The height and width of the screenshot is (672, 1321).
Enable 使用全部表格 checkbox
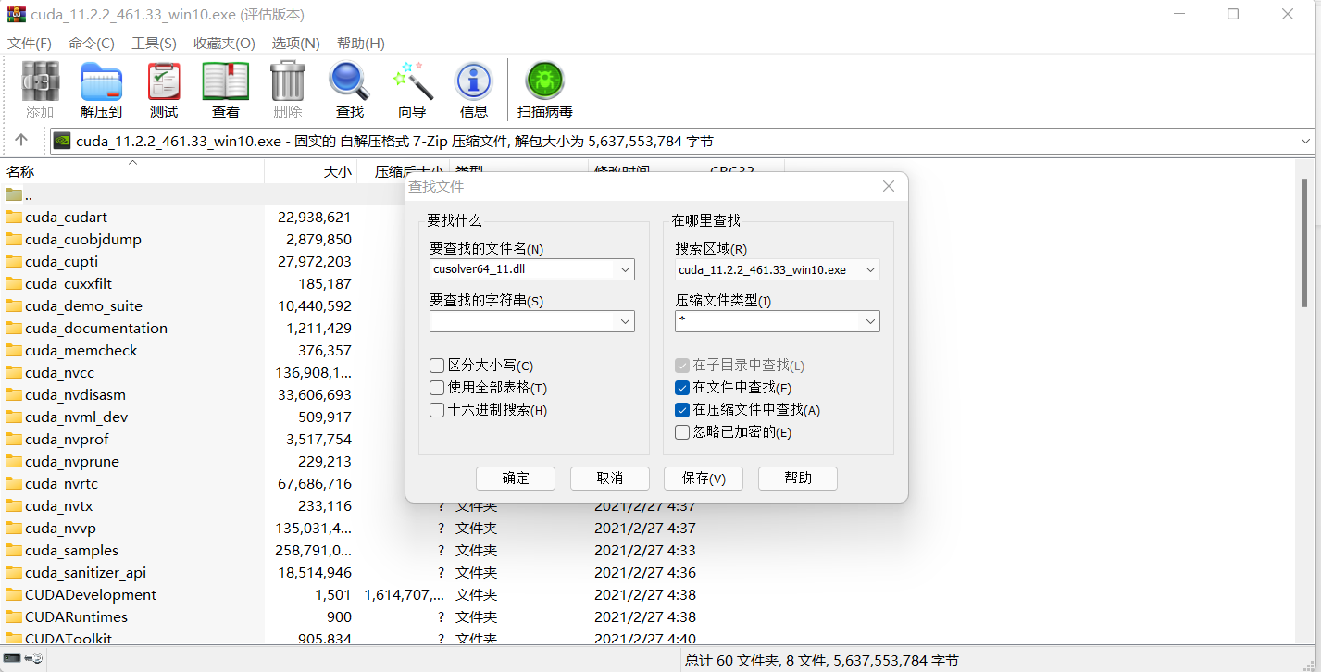[437, 388]
